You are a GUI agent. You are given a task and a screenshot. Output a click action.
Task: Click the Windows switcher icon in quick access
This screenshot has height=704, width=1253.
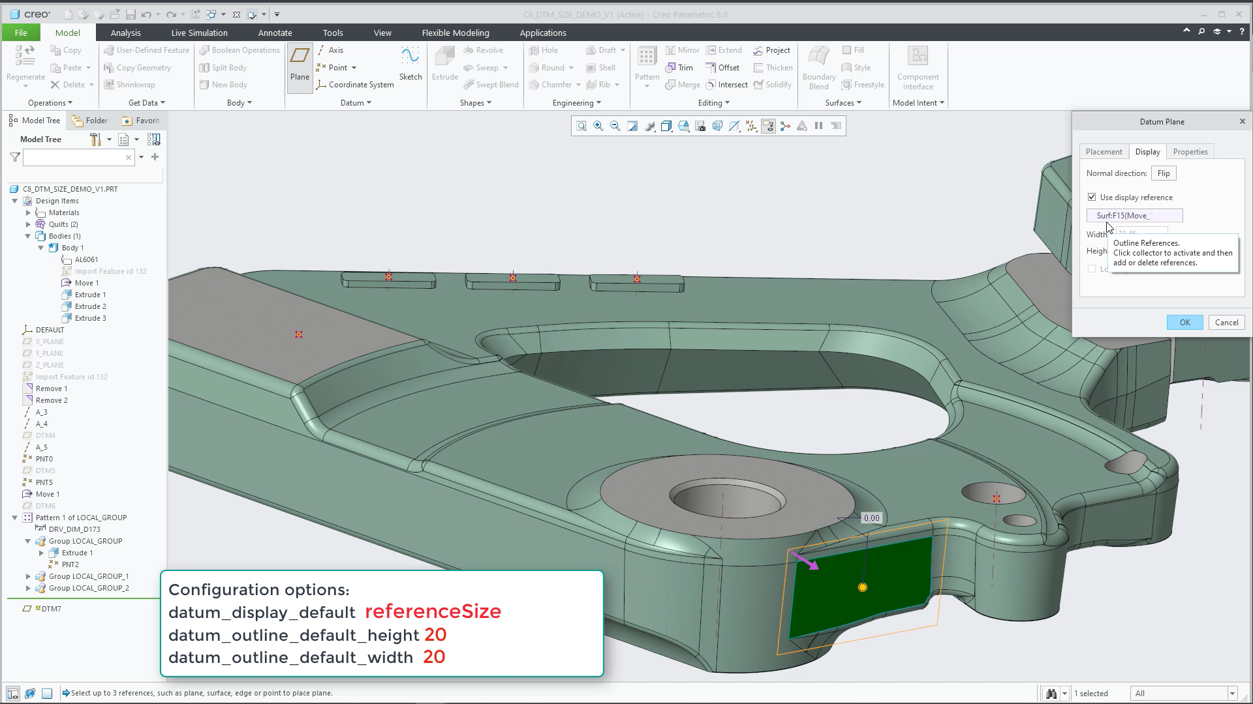coord(211,14)
